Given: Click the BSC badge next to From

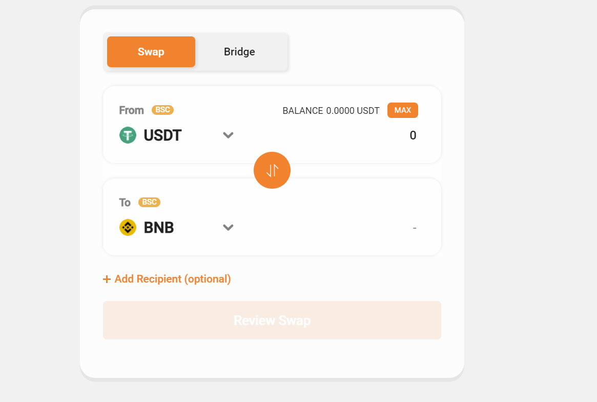Looking at the screenshot, I should pyautogui.click(x=162, y=110).
